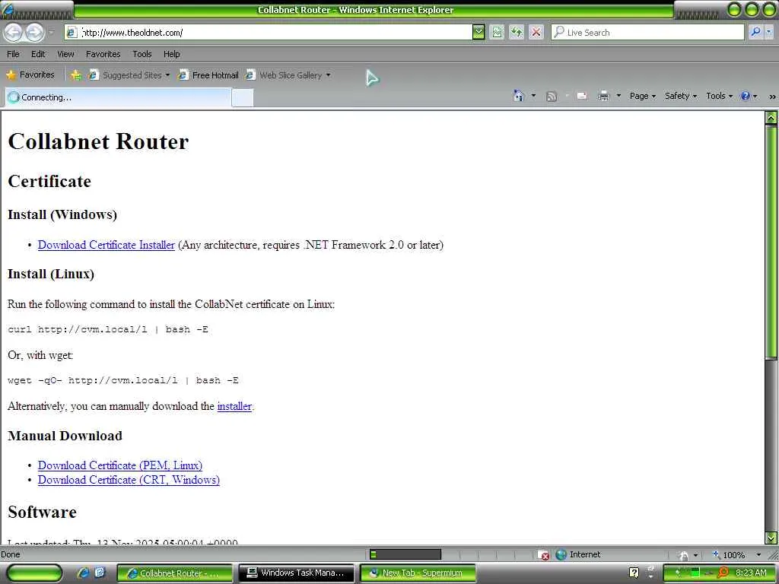Click the orange magnifier tray icon
The height and width of the screenshot is (584, 779).
723,573
